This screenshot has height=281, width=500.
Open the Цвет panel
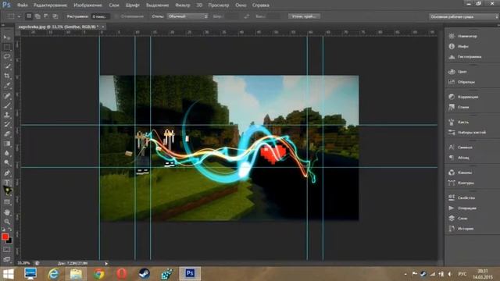pos(458,72)
